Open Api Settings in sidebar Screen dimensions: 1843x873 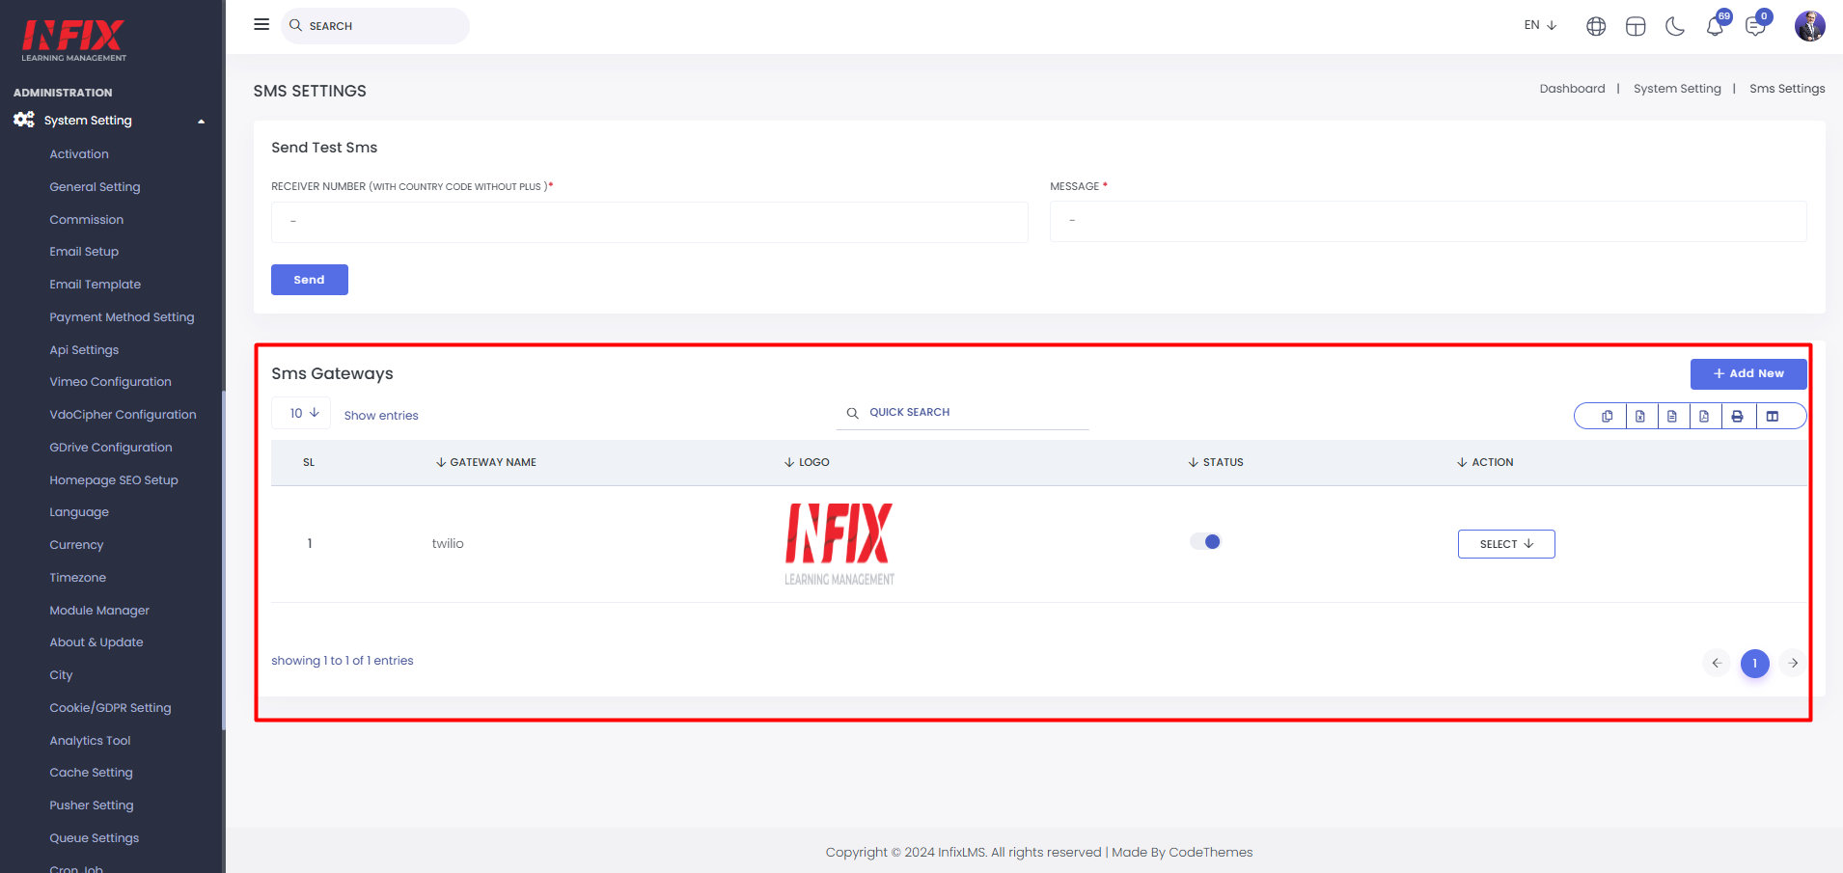[84, 350]
